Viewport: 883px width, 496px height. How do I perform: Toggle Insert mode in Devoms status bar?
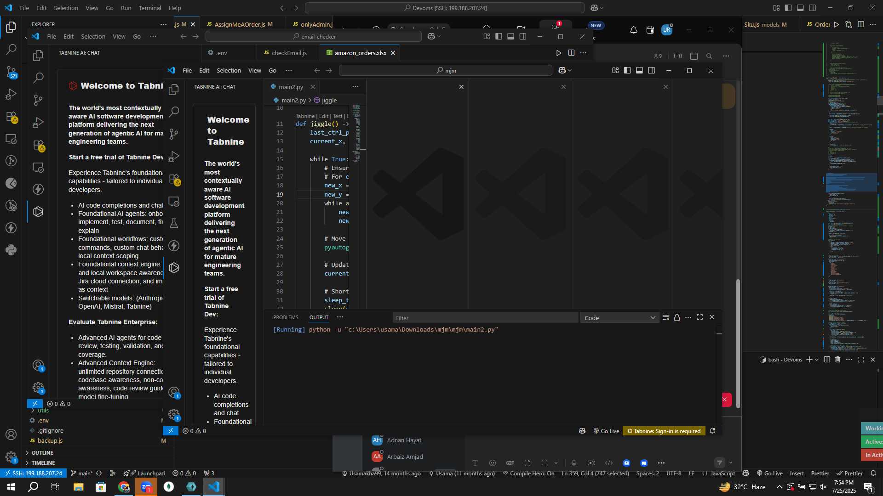pyautogui.click(x=797, y=473)
